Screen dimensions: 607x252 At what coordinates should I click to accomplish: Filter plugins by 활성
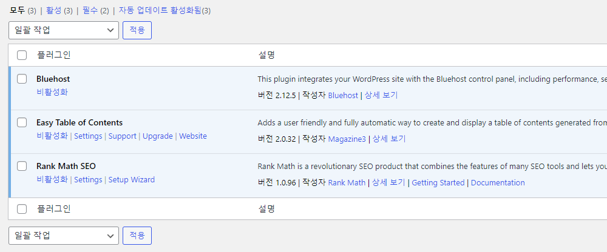coord(54,10)
